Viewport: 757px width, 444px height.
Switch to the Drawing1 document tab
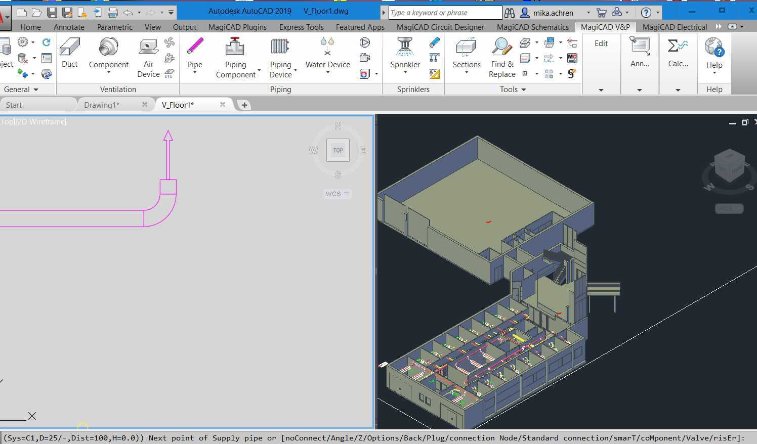pyautogui.click(x=102, y=105)
